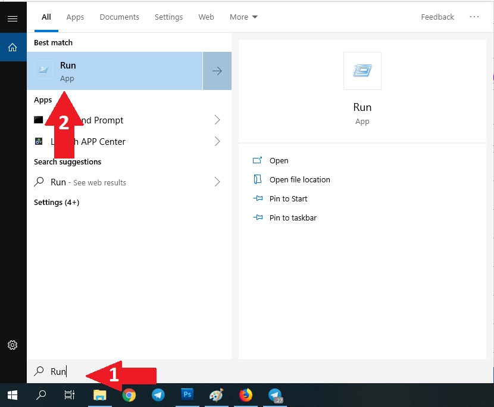
Task: Click the taskbar search magnifier icon
Action: 41,395
